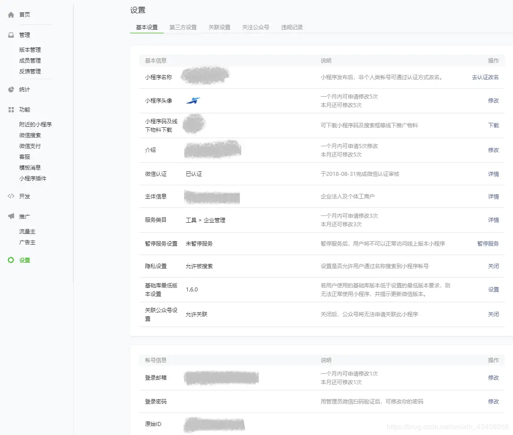Switch to the 第三方设置 tab
The height and width of the screenshot is (435, 513).
183,27
